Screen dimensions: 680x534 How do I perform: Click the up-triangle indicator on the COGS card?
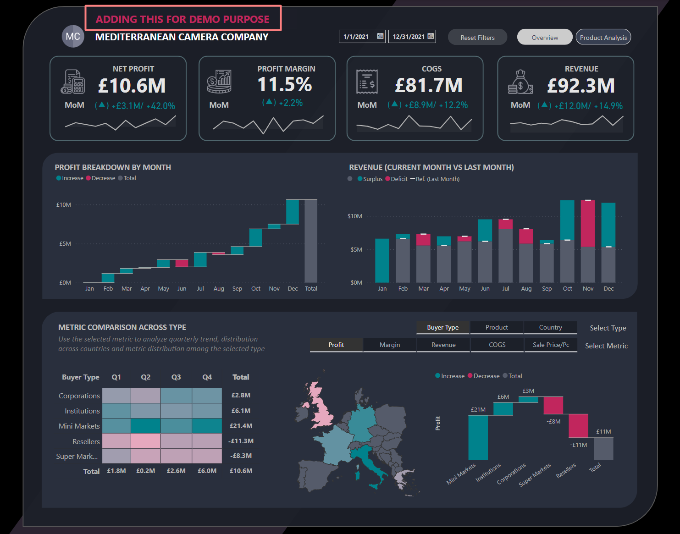[x=394, y=105]
